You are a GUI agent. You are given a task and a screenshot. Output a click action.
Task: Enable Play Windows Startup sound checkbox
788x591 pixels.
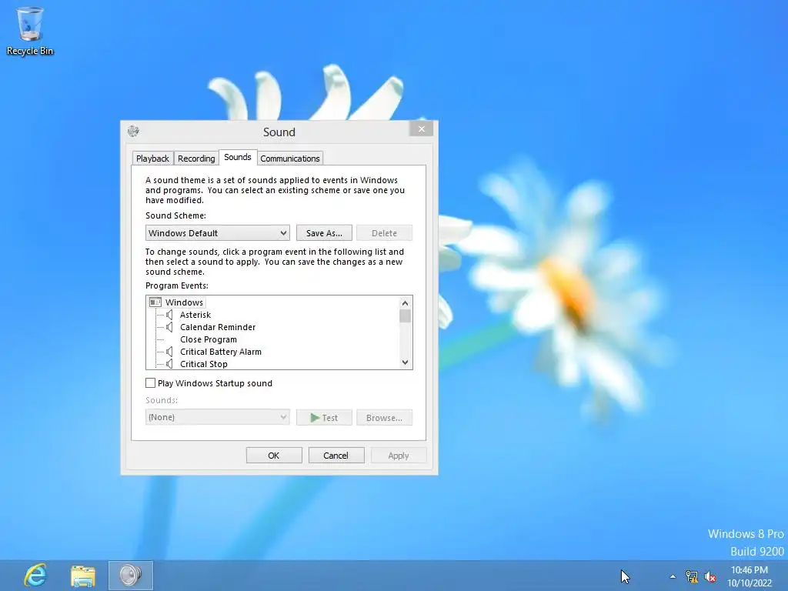pyautogui.click(x=150, y=383)
